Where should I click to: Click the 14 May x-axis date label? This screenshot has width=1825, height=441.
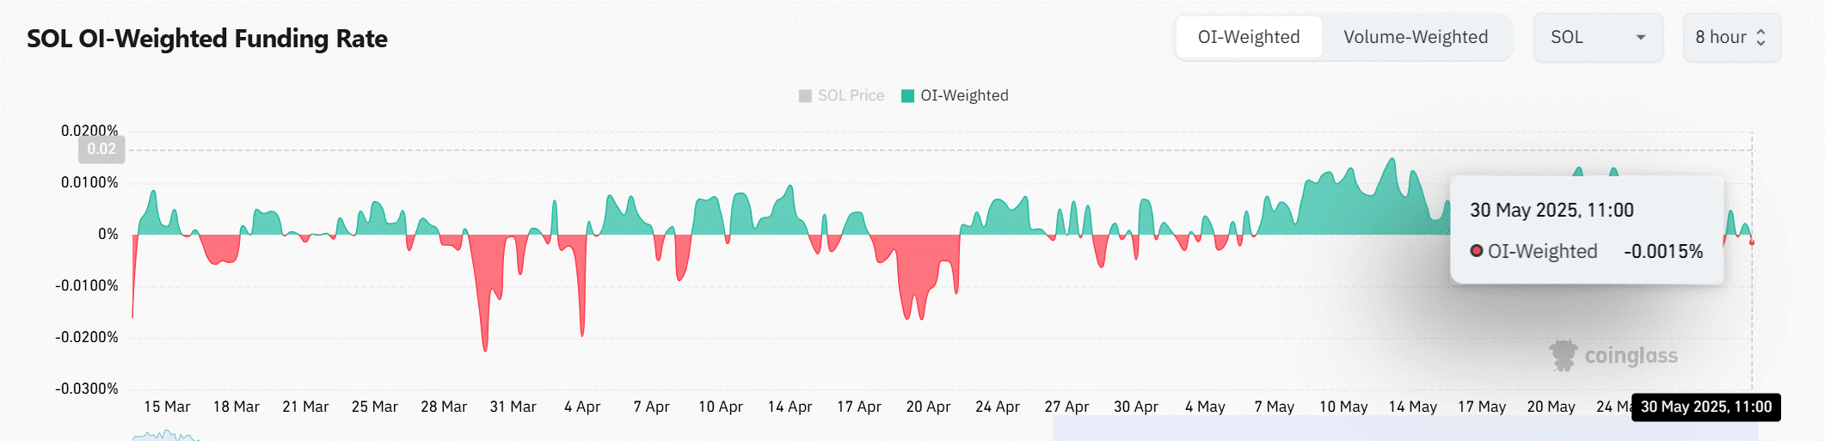[1412, 407]
